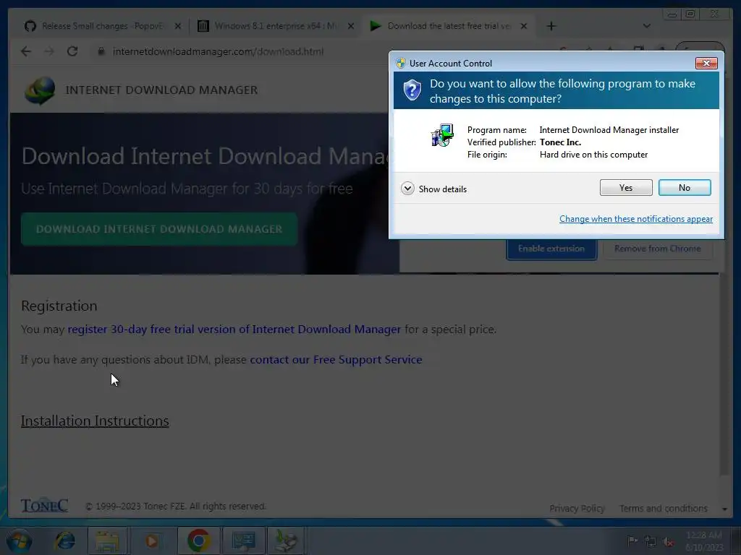Close the Windows 8.1 enterprise tab
The width and height of the screenshot is (741, 555).
(351, 26)
